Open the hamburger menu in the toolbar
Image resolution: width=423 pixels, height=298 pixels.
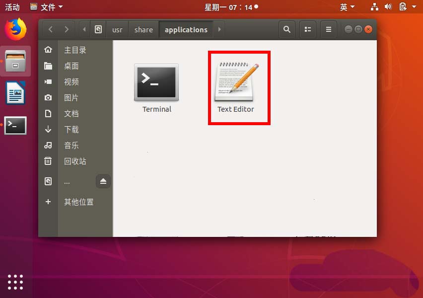[328, 29]
